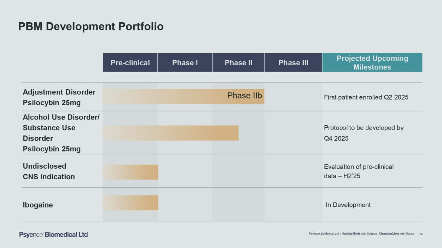The width and height of the screenshot is (442, 248).
Task: Click the Ibogaine row label
Action: pyautogui.click(x=38, y=205)
